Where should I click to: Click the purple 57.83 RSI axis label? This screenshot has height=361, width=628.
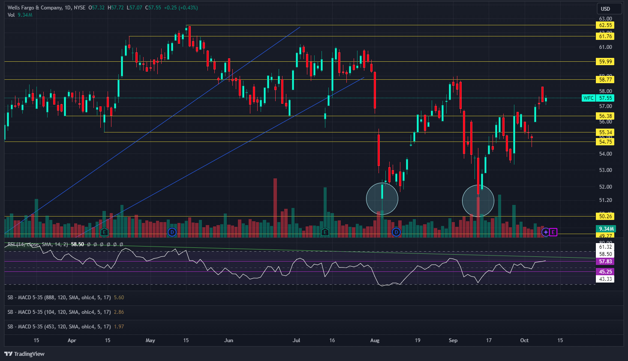(605, 262)
